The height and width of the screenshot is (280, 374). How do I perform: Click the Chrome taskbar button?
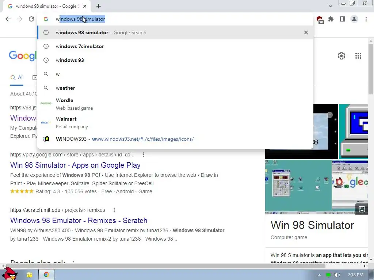coord(46,275)
